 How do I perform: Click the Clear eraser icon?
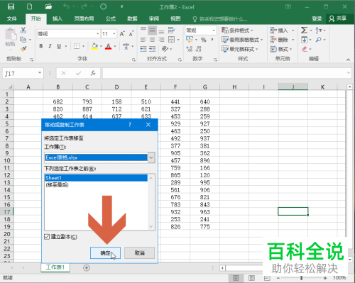click(x=305, y=49)
